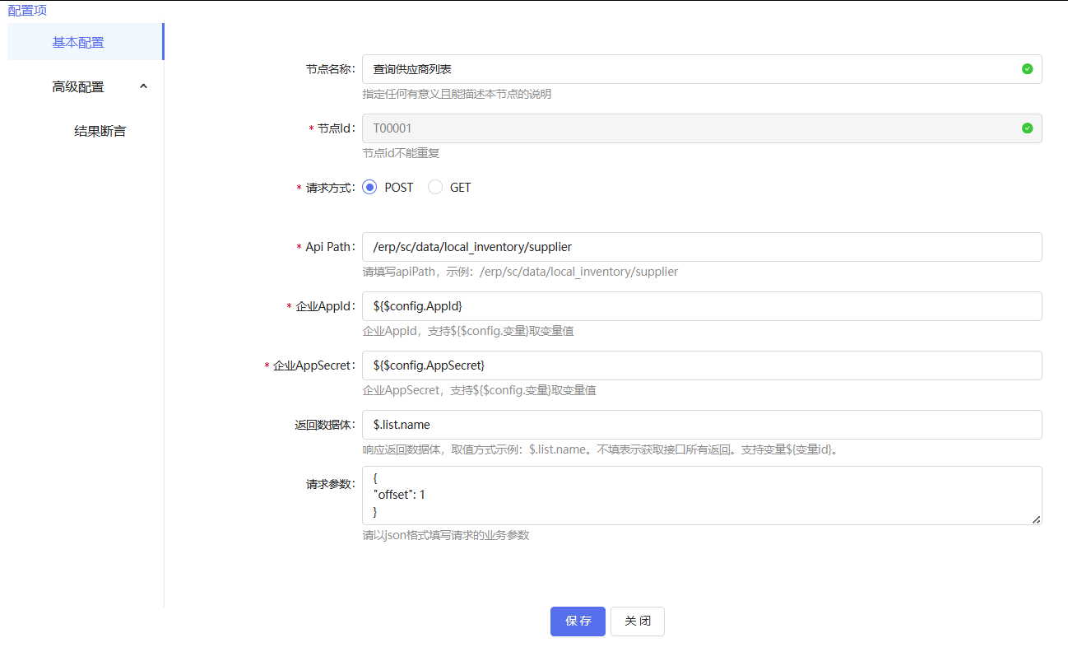Select the GET request method
1068x661 pixels.
[434, 187]
